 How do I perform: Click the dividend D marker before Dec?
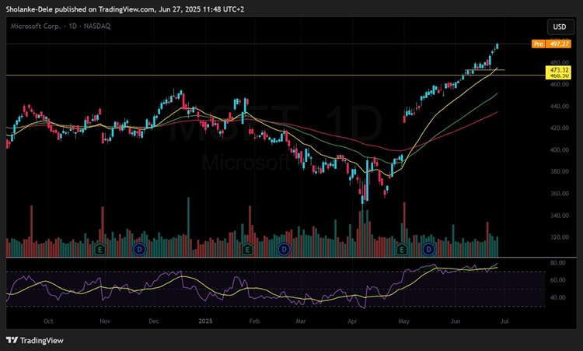[x=139, y=249]
